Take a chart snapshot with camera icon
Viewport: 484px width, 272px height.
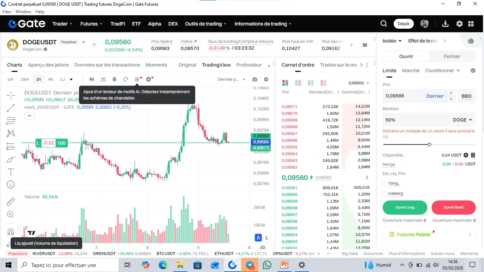pos(255,79)
